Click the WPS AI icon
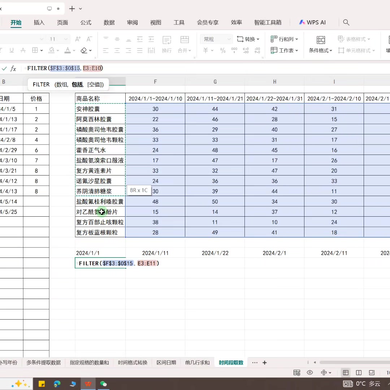This screenshot has width=390, height=390. coord(312,22)
